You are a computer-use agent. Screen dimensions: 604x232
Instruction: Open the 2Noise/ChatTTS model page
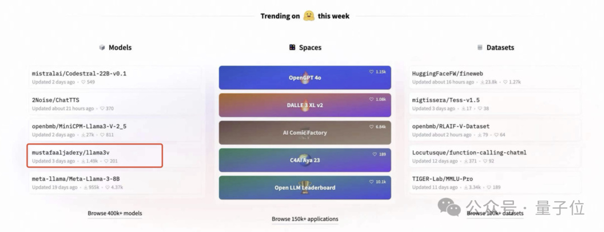pos(55,99)
